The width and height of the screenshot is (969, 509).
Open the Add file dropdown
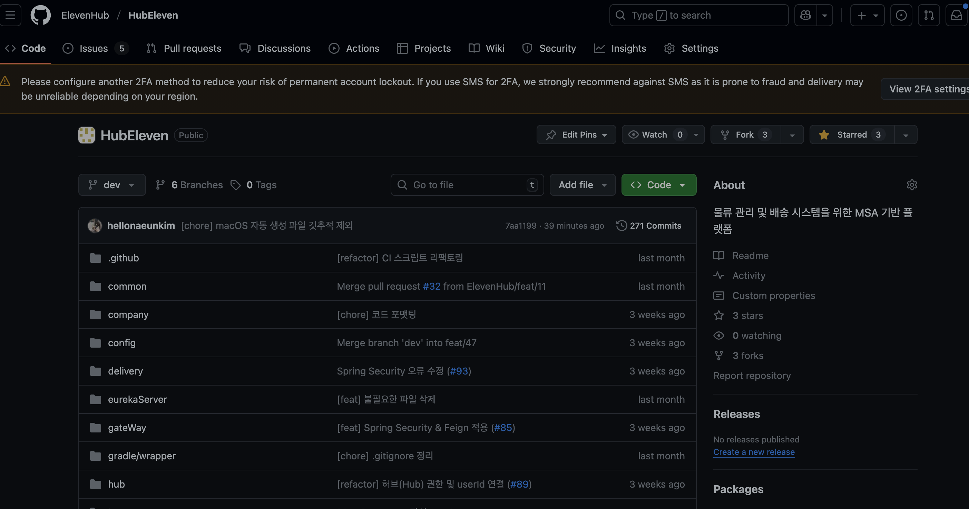583,184
